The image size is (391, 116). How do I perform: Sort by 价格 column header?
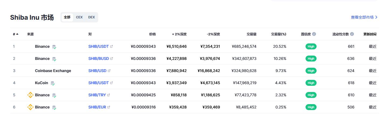(152, 34)
